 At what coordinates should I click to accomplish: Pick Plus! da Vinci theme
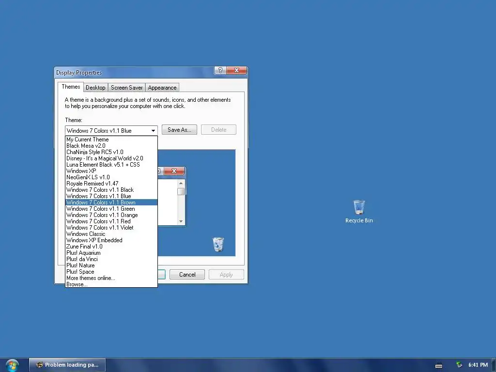tap(111, 259)
